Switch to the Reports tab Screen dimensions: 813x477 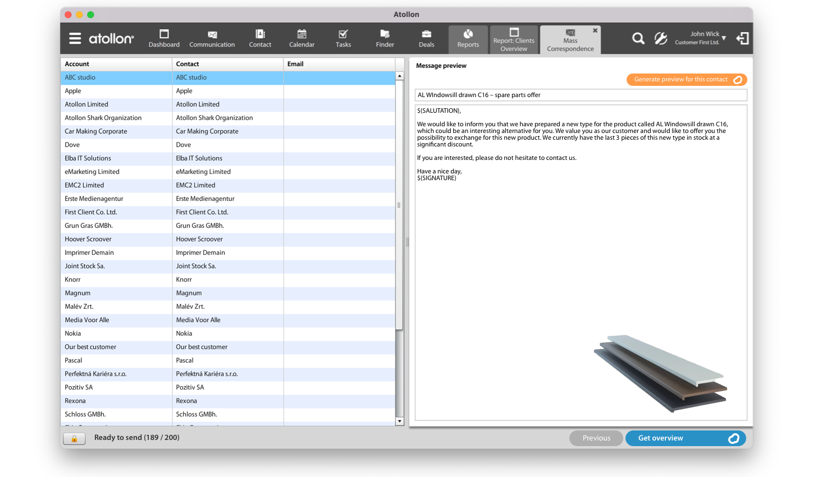tap(468, 40)
